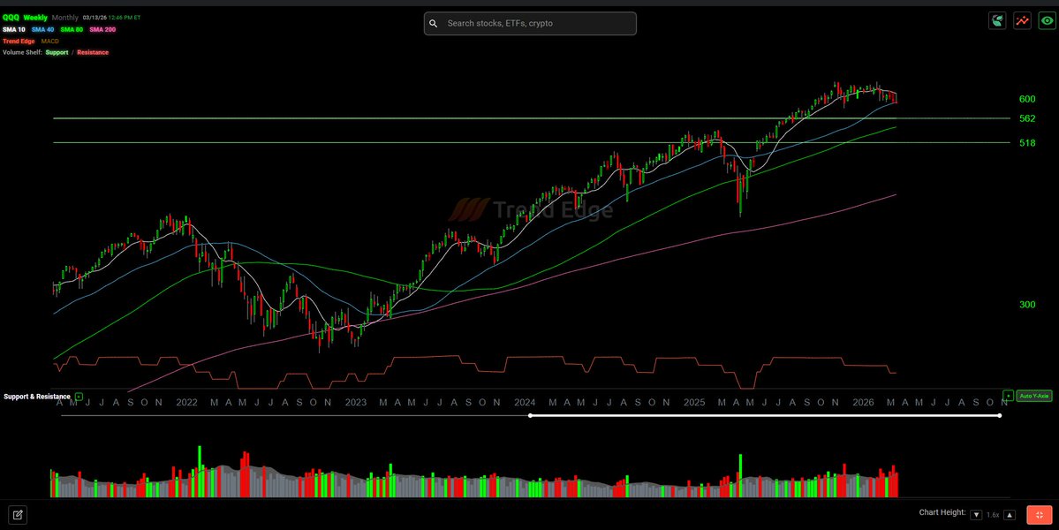The width and height of the screenshot is (1059, 530).
Task: Open the green leaf icon button
Action: 997,21
